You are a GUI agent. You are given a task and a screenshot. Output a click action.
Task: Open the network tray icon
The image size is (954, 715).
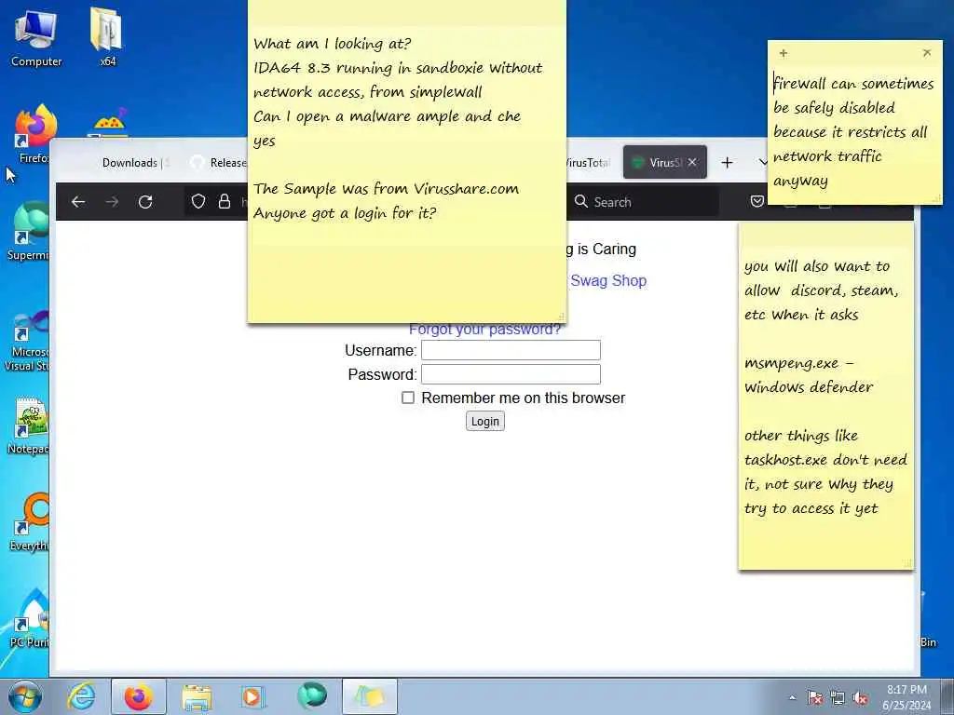coord(838,698)
